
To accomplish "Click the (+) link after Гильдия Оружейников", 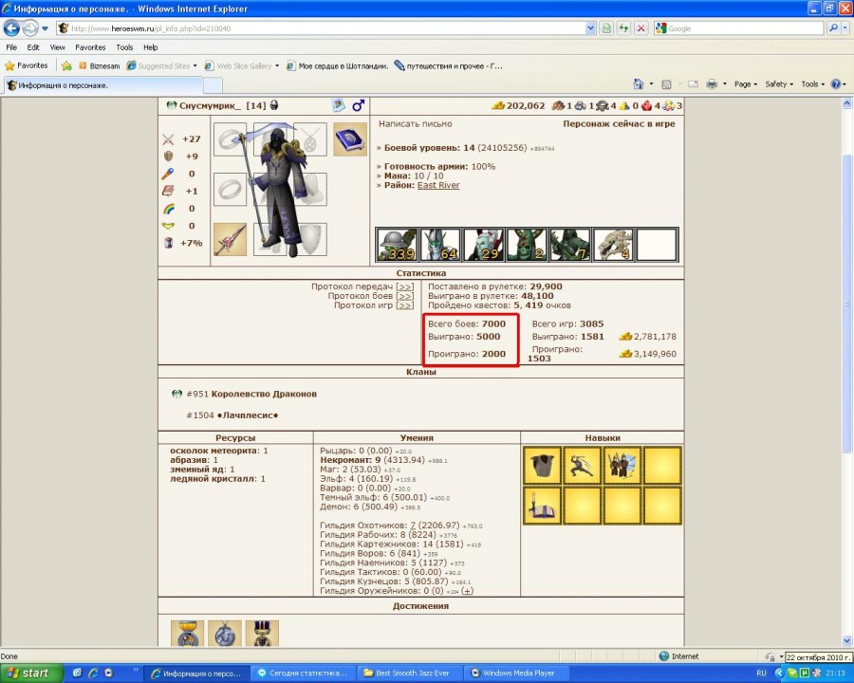I will [x=467, y=591].
